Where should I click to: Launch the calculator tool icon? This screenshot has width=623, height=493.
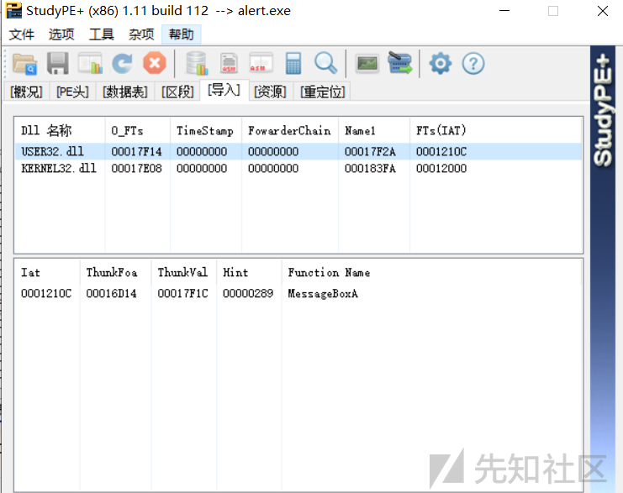293,64
